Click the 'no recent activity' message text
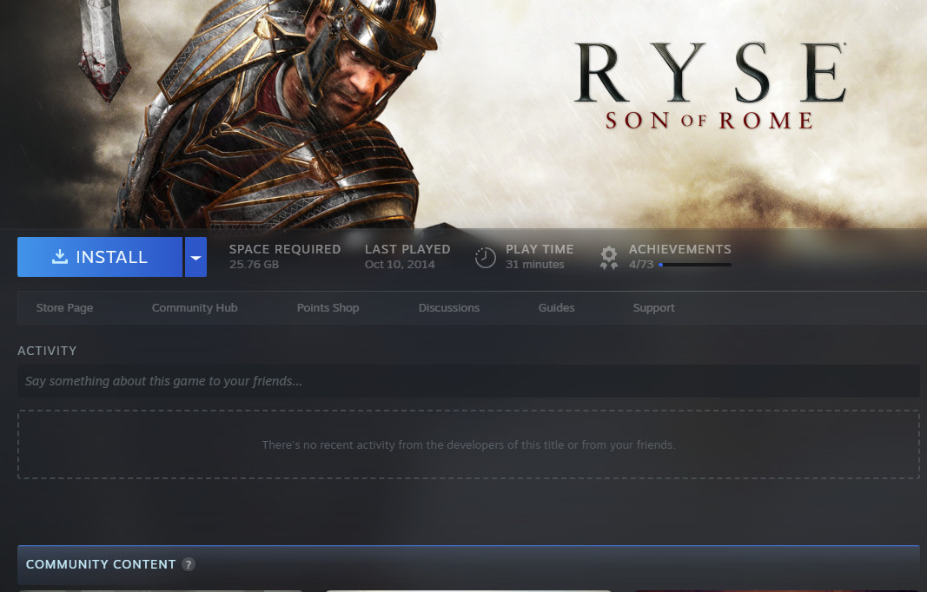This screenshot has height=592, width=927. 468,445
